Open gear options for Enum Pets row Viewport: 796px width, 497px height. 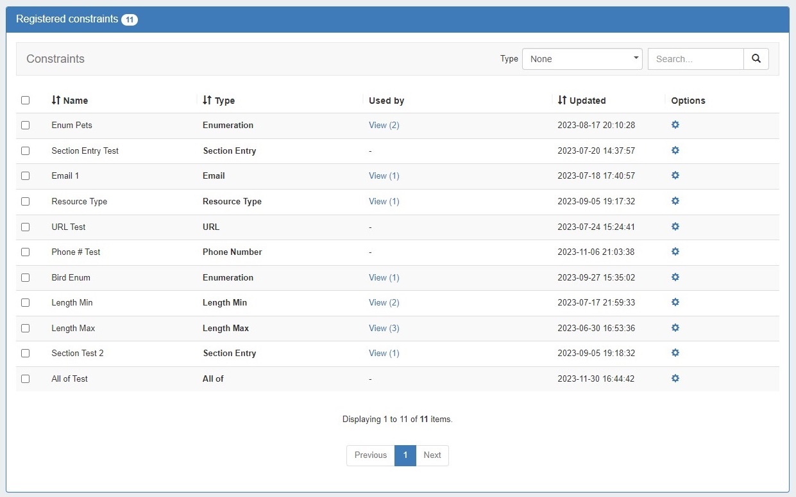click(675, 125)
